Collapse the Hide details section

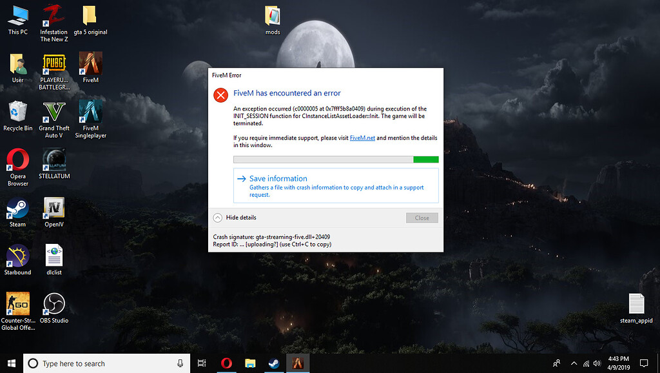coord(235,217)
